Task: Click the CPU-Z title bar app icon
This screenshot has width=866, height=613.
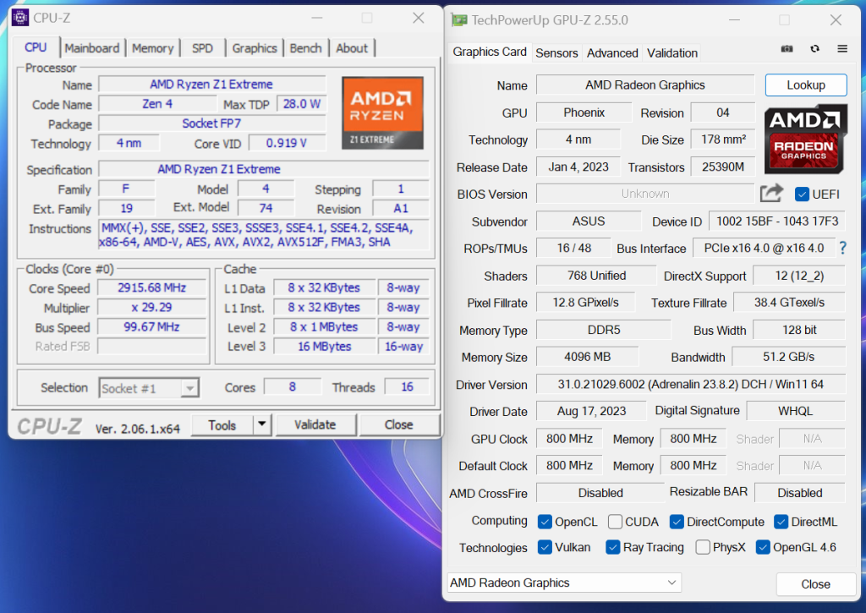Action: coord(19,18)
